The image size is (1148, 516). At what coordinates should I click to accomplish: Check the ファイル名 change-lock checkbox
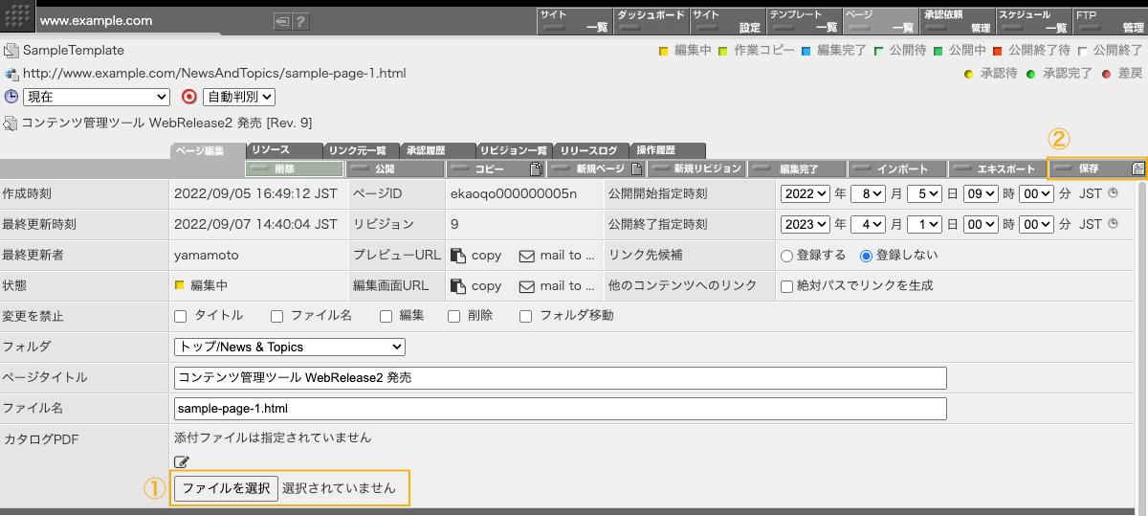click(277, 316)
